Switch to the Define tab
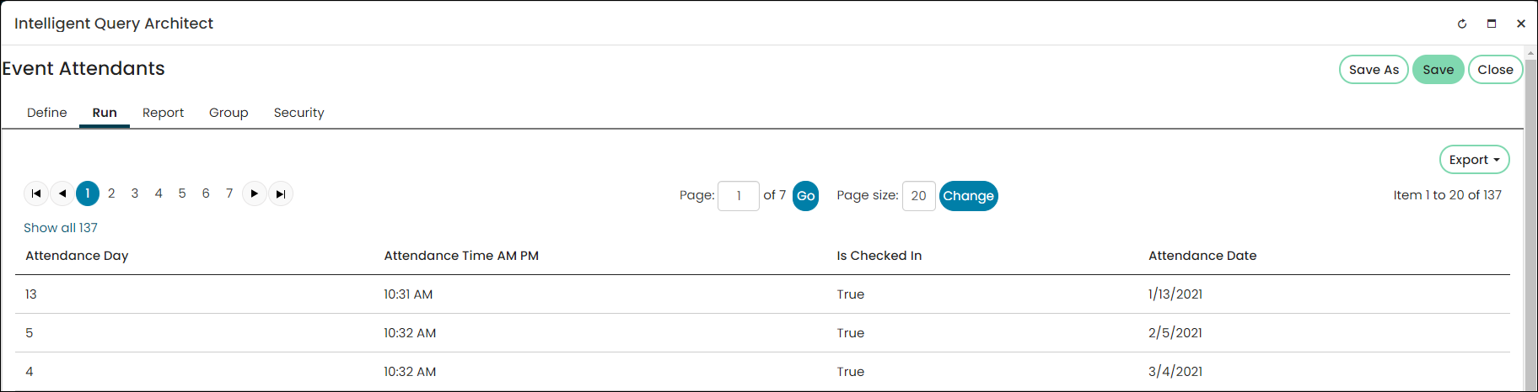Screen dimensions: 1538x392 tap(47, 113)
